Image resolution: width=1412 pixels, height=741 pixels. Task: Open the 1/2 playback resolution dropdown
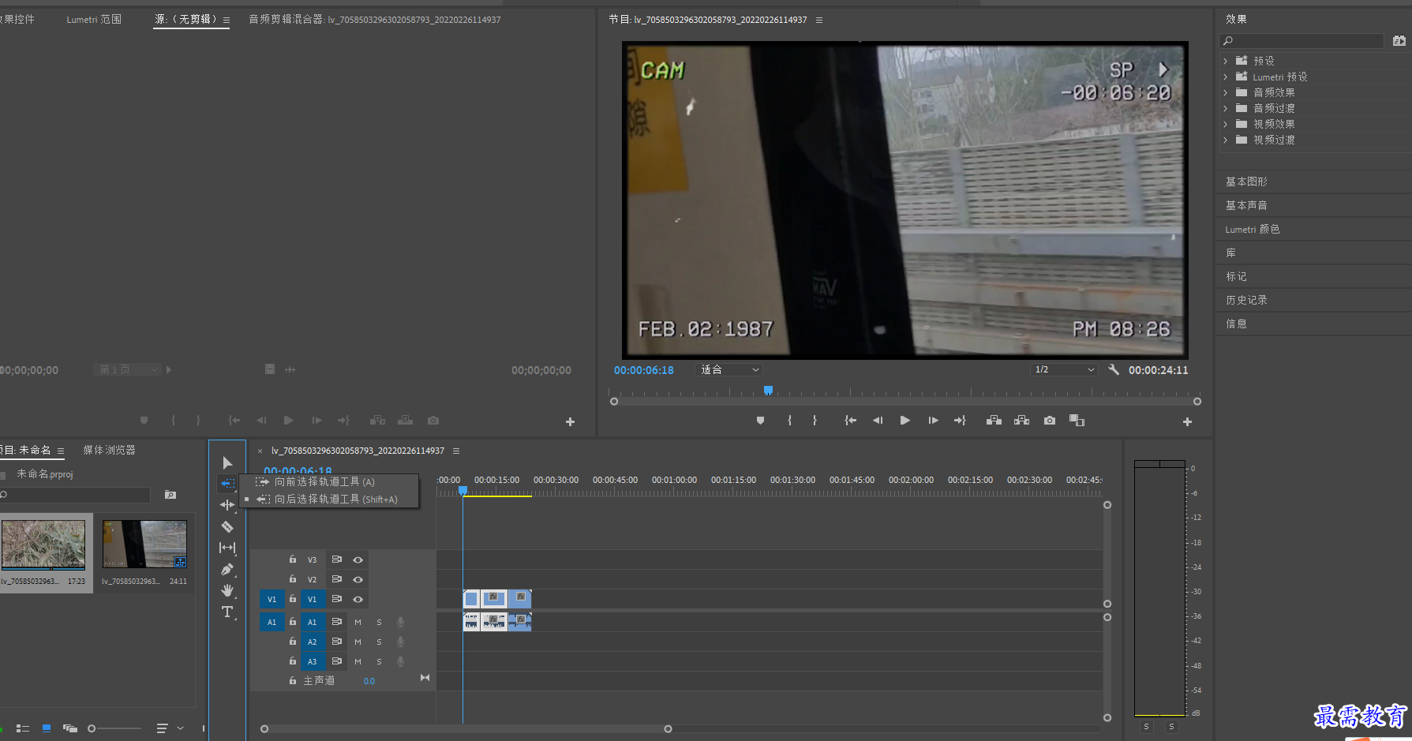point(1064,369)
